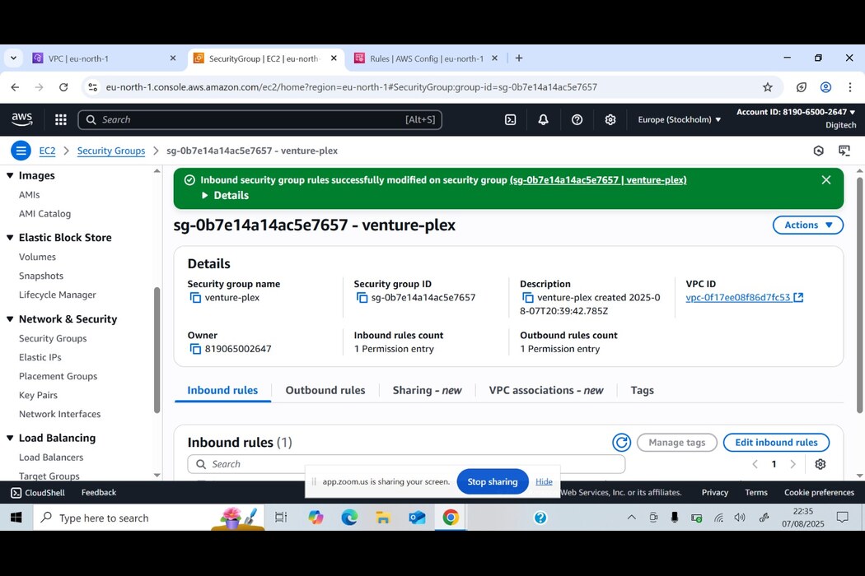Open Chrome from the Windows taskbar
865x576 pixels.
coord(451,518)
